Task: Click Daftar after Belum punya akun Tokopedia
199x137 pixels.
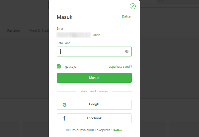Action: click(x=117, y=130)
